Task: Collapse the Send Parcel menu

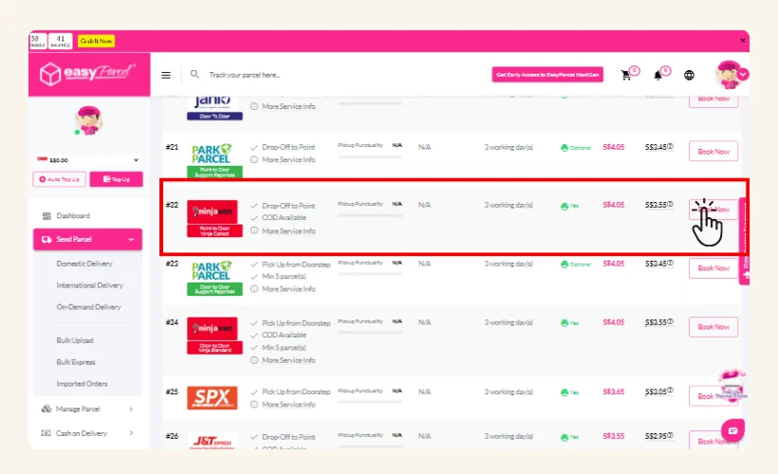Action: pos(132,239)
